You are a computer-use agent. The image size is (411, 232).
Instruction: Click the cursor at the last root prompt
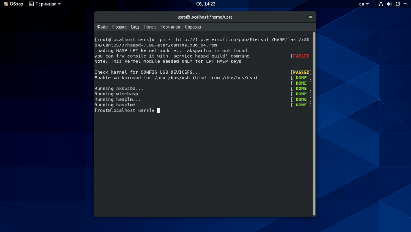point(159,110)
